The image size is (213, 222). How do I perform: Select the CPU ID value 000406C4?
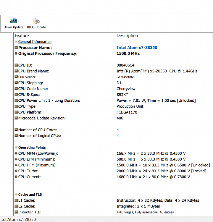(125, 65)
